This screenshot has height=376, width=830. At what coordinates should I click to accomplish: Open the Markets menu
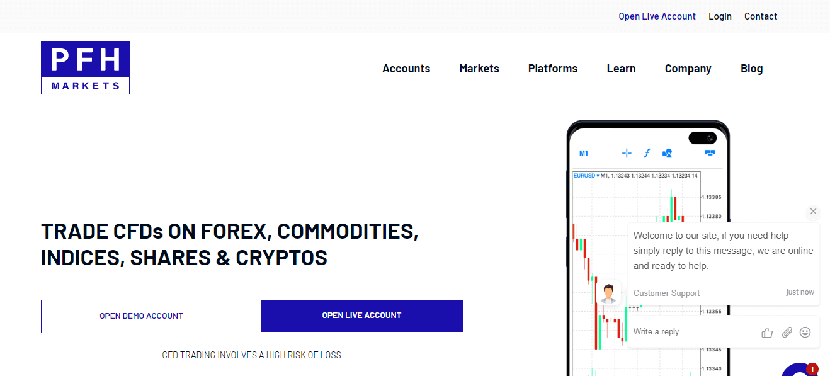coord(479,69)
